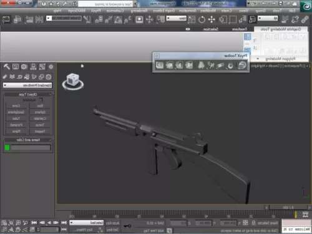This screenshot has width=312, height=234.
Task: Select the Shapes category in Create panel
Action: point(41,77)
